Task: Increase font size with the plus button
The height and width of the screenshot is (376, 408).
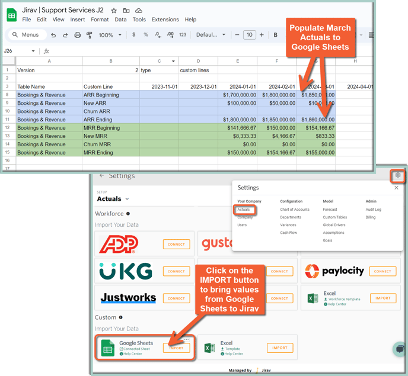Action: [262, 34]
